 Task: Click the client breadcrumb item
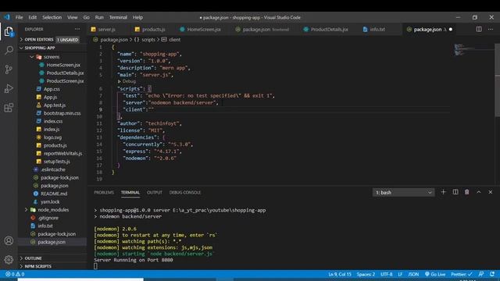click(x=174, y=40)
